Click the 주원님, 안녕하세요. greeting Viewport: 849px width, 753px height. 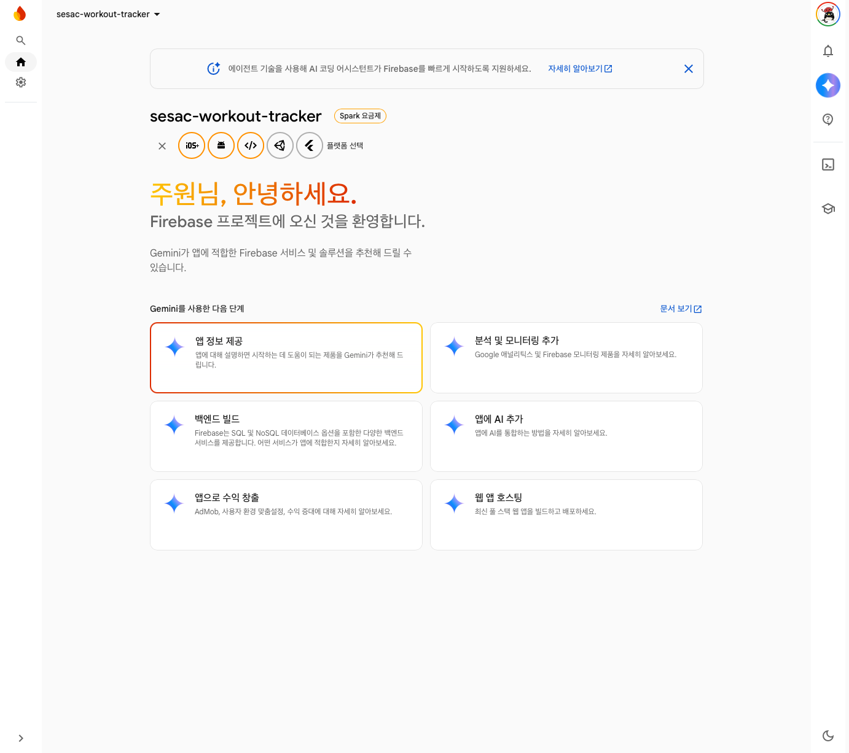pyautogui.click(x=253, y=194)
